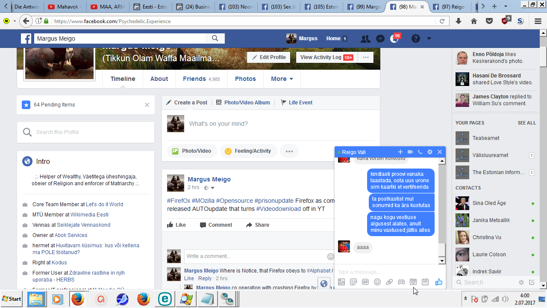Click View Activity Log button
Viewport: 547px width, 308px height.
point(326,57)
